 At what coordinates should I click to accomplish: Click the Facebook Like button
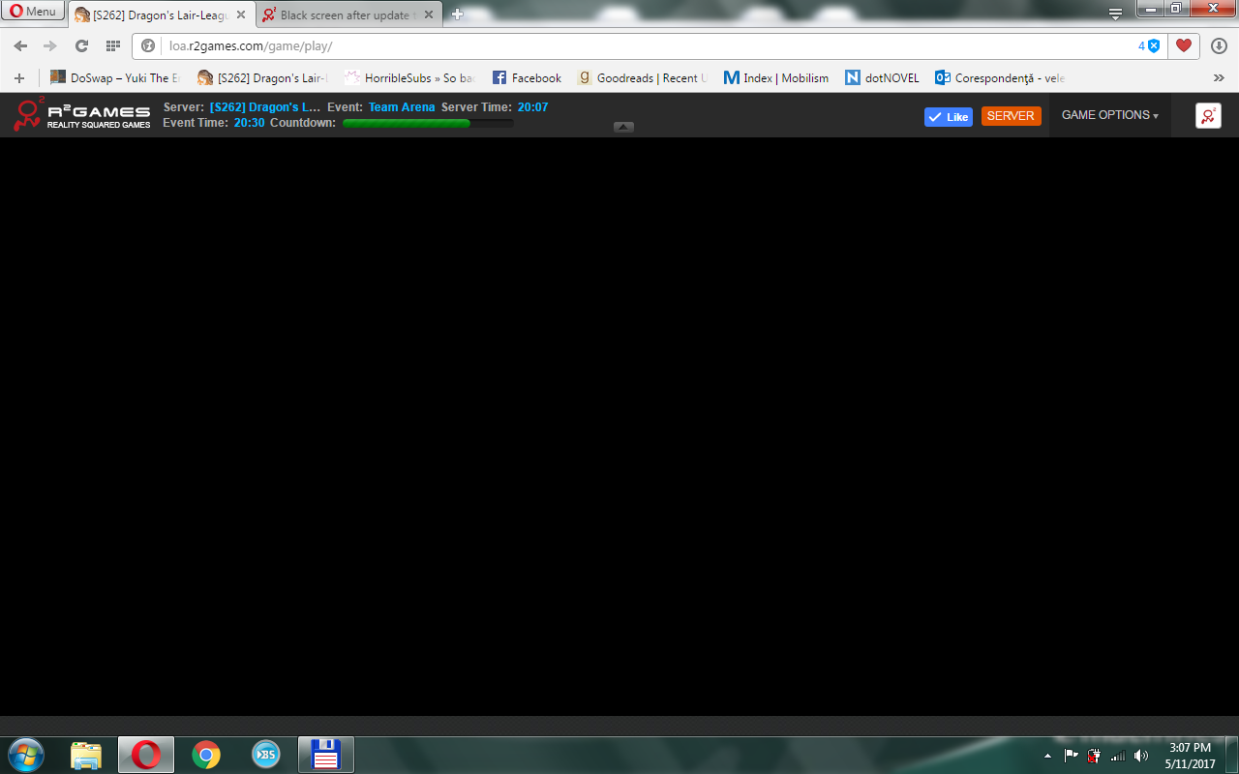pyautogui.click(x=948, y=116)
